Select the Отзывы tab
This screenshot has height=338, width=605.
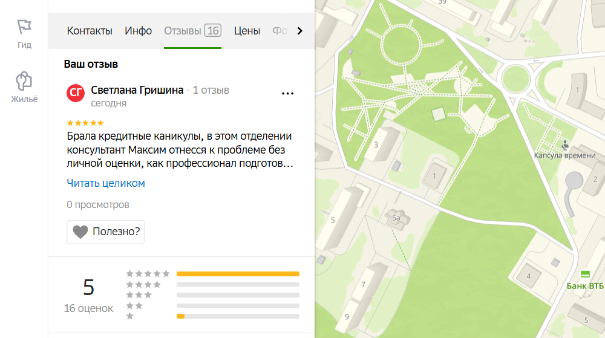tap(192, 31)
